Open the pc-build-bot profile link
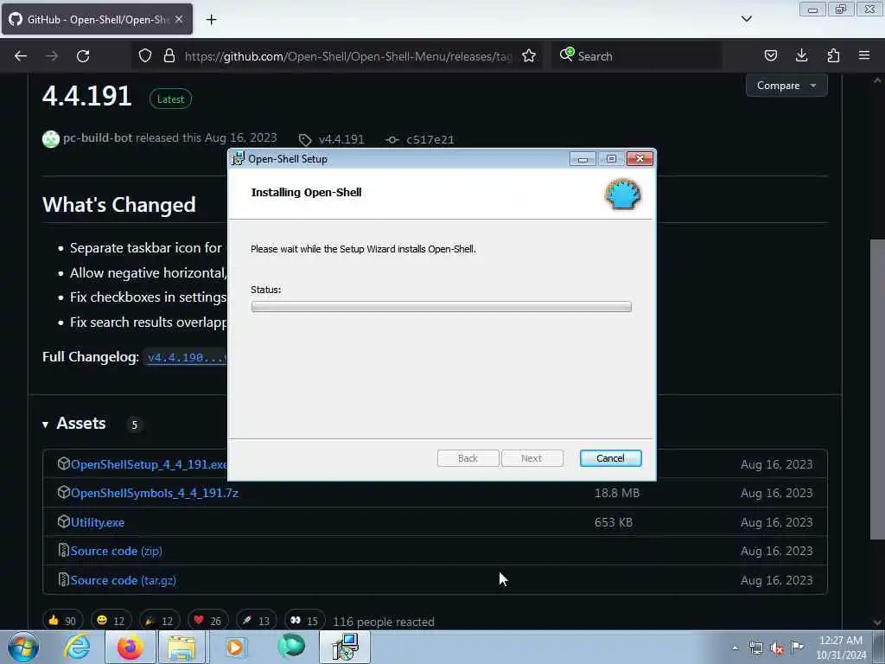885x664 pixels. tap(98, 137)
